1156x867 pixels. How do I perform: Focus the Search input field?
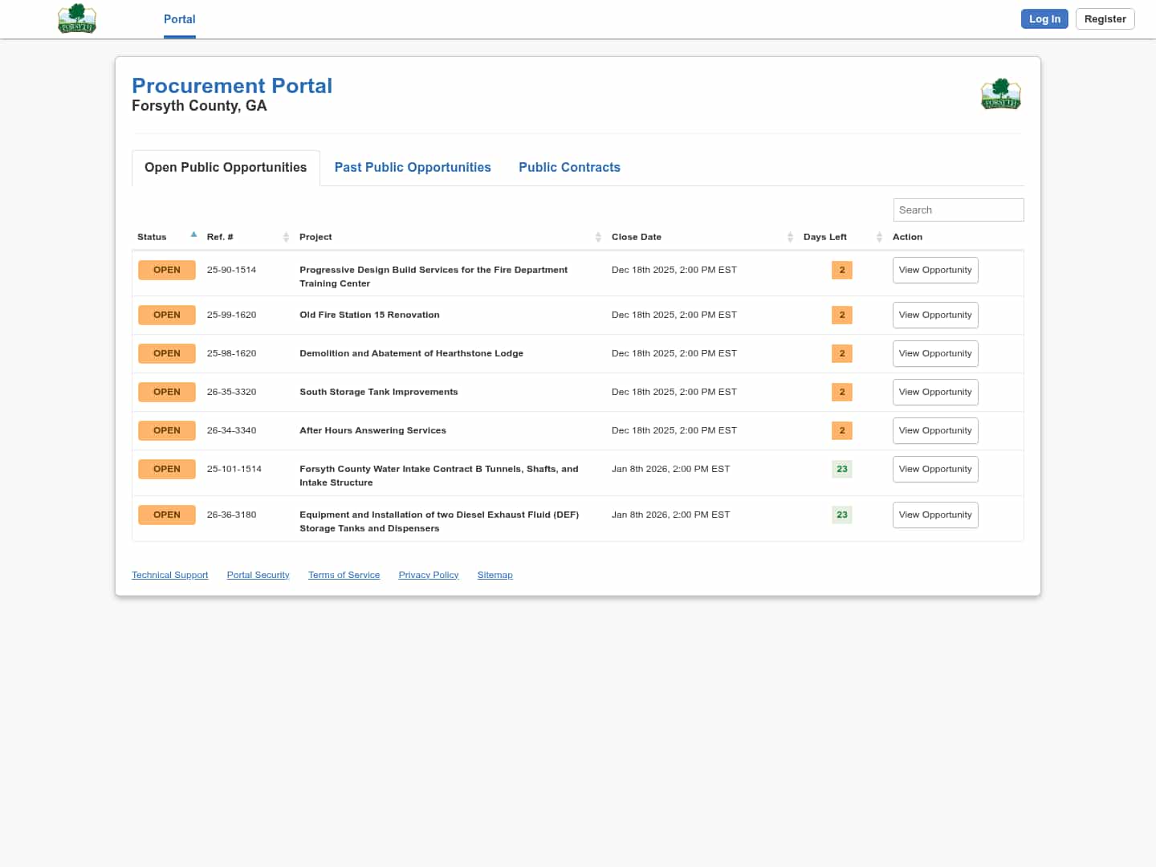(958, 210)
